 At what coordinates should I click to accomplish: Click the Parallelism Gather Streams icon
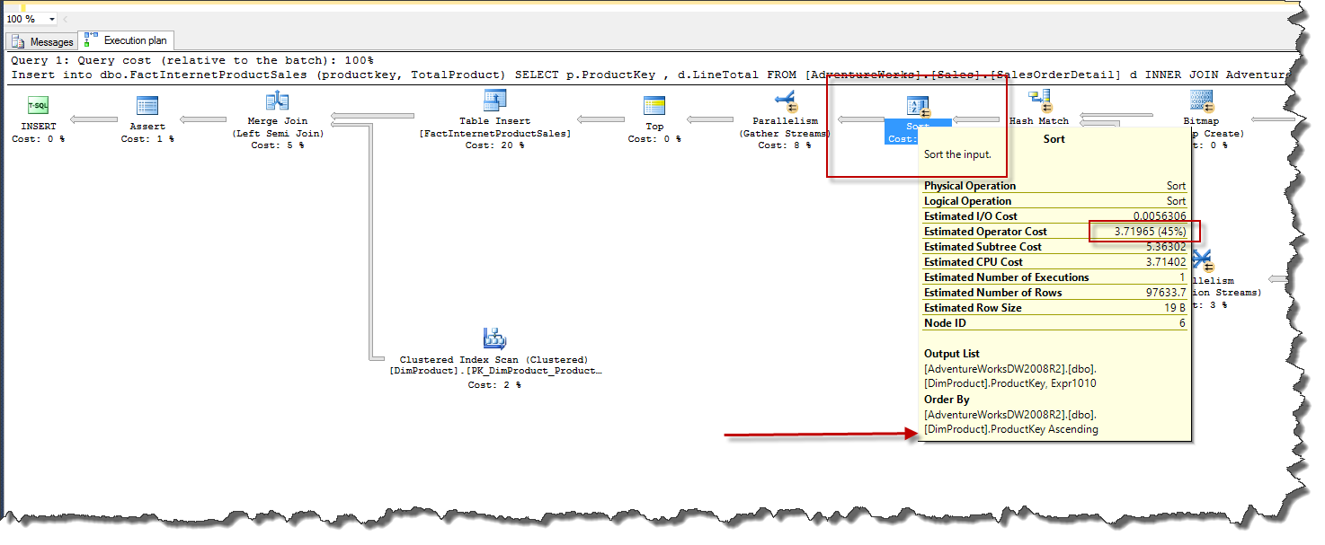point(785,99)
